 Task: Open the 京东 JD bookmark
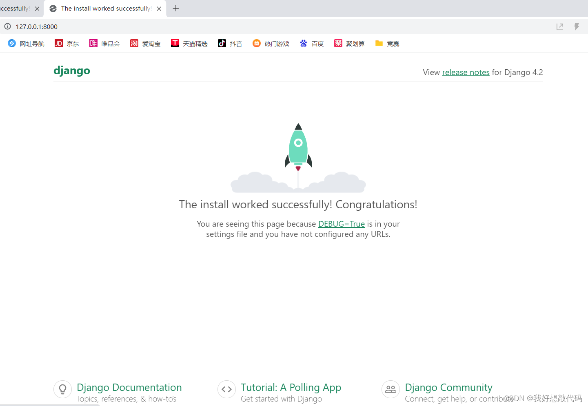67,44
